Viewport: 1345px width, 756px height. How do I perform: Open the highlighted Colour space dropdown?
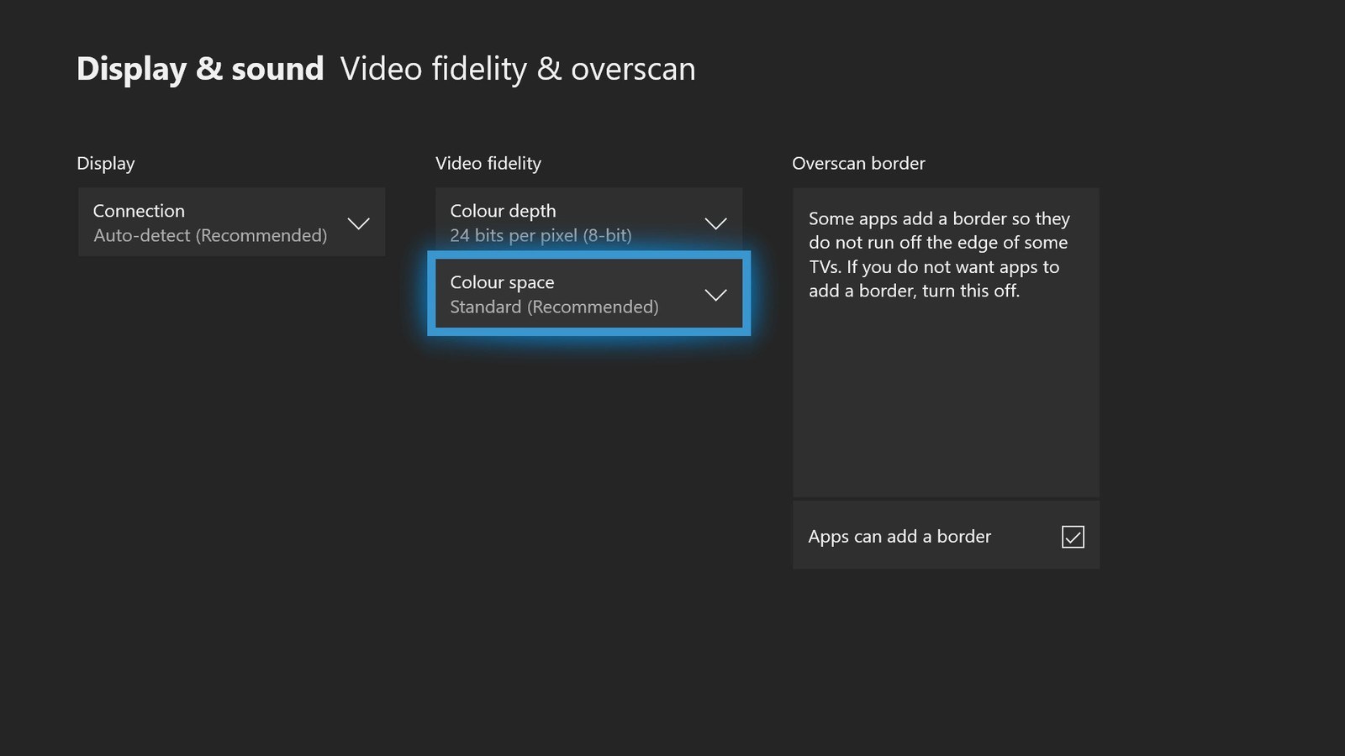[588, 294]
